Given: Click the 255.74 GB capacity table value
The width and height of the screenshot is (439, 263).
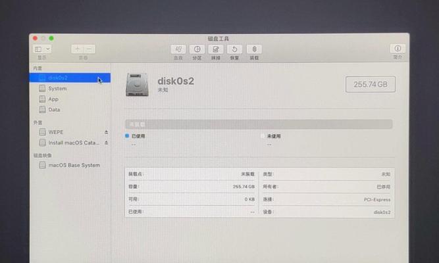Looking at the screenshot, I should pyautogui.click(x=244, y=187).
